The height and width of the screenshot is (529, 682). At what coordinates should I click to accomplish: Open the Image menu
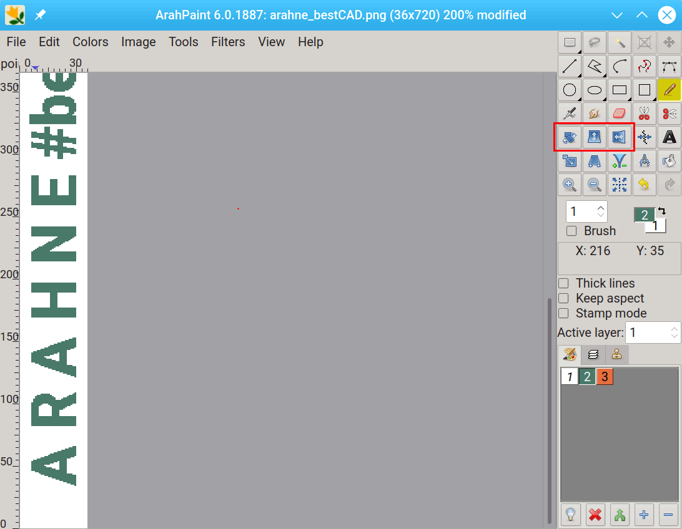click(x=138, y=42)
